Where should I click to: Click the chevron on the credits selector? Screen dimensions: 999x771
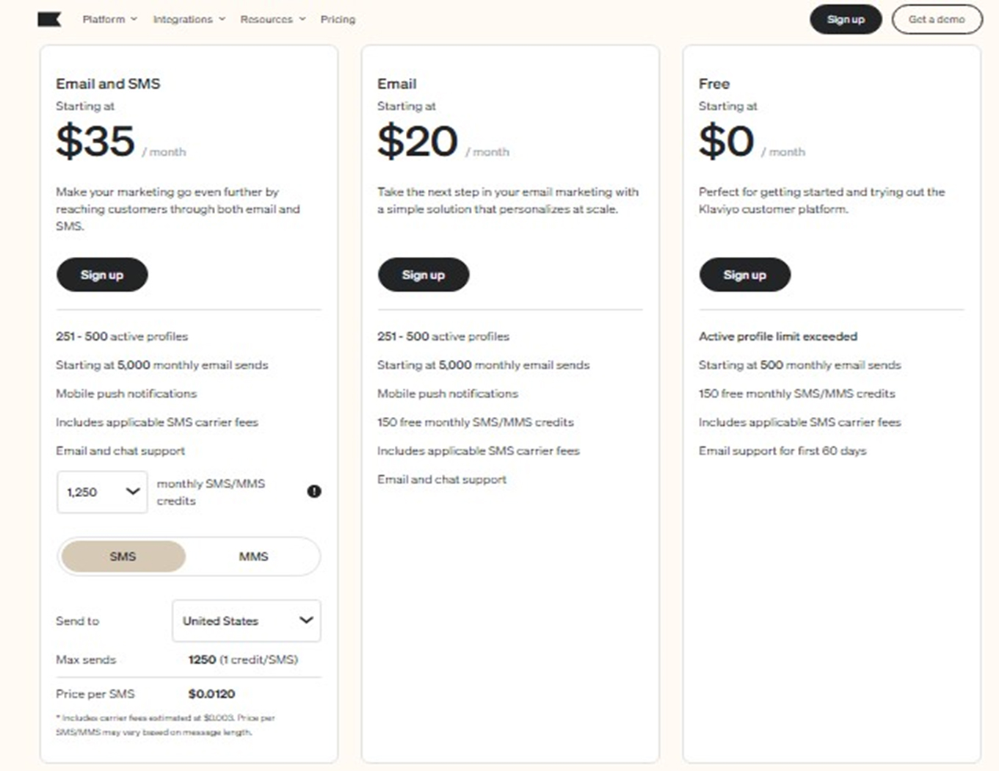(x=132, y=492)
